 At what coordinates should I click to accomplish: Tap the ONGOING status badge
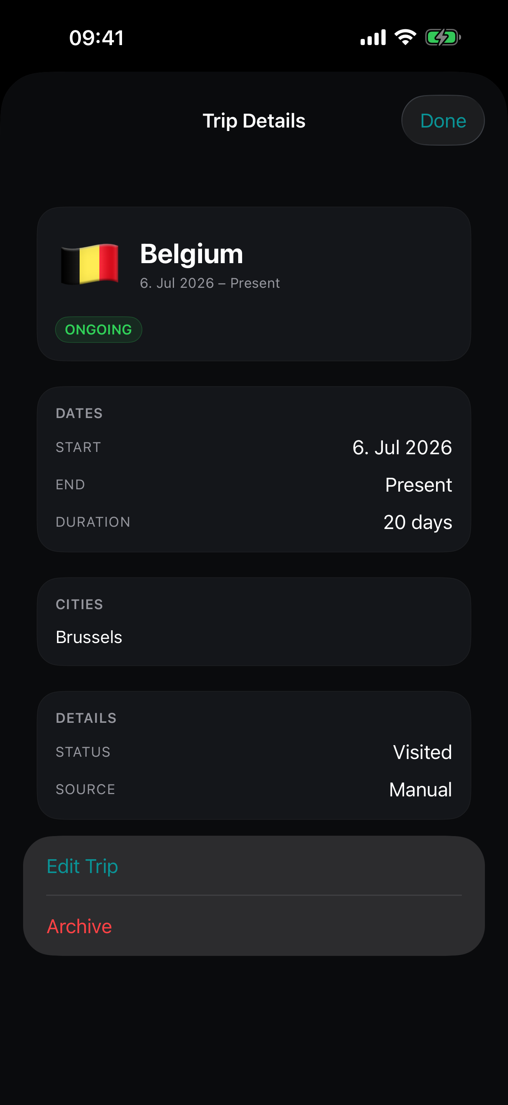(x=99, y=329)
